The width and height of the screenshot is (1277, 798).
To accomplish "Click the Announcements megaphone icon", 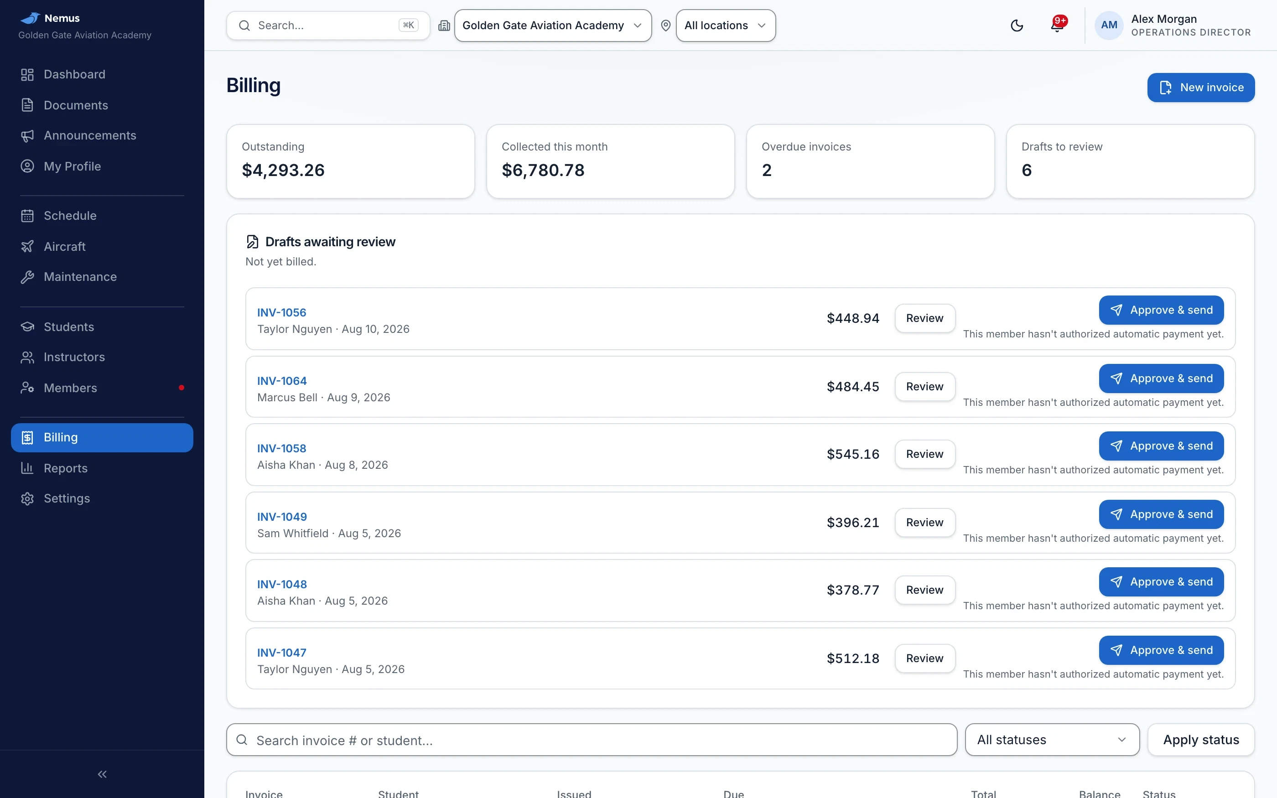I will point(27,135).
